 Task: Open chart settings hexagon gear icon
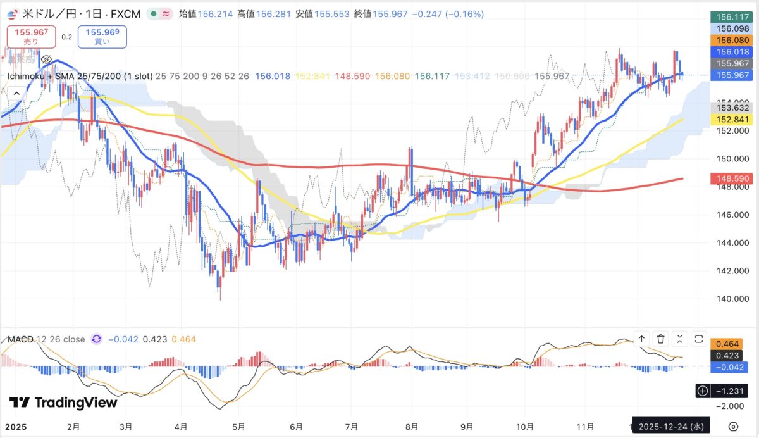tap(733, 425)
